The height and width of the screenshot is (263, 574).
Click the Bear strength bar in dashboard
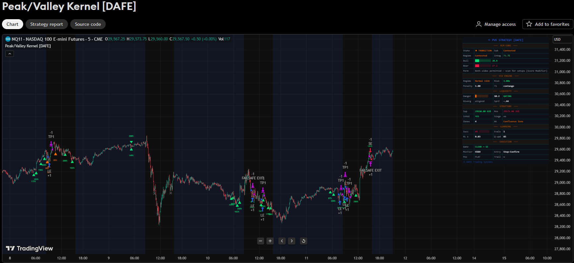483,66
